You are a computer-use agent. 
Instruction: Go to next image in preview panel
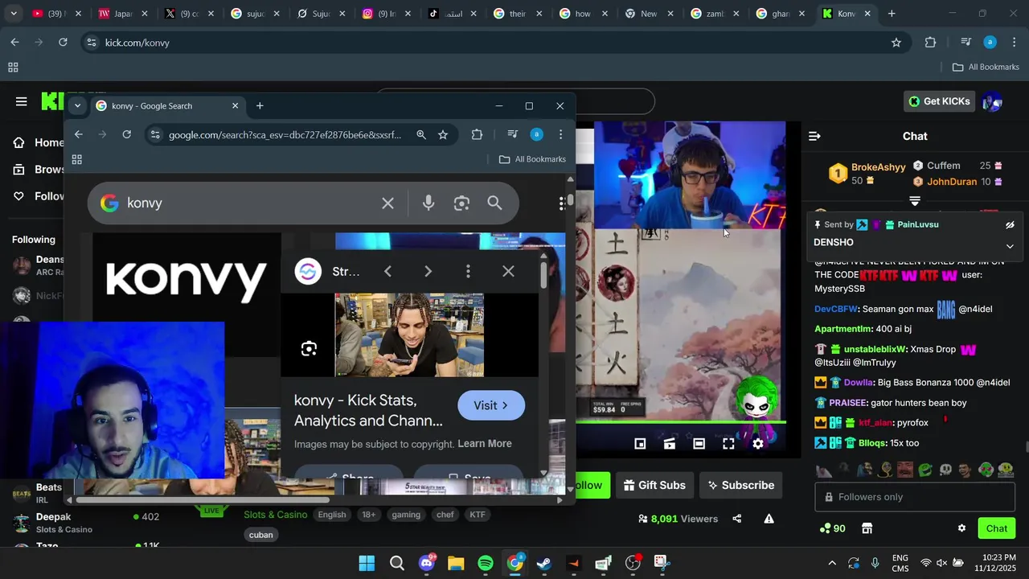click(428, 272)
